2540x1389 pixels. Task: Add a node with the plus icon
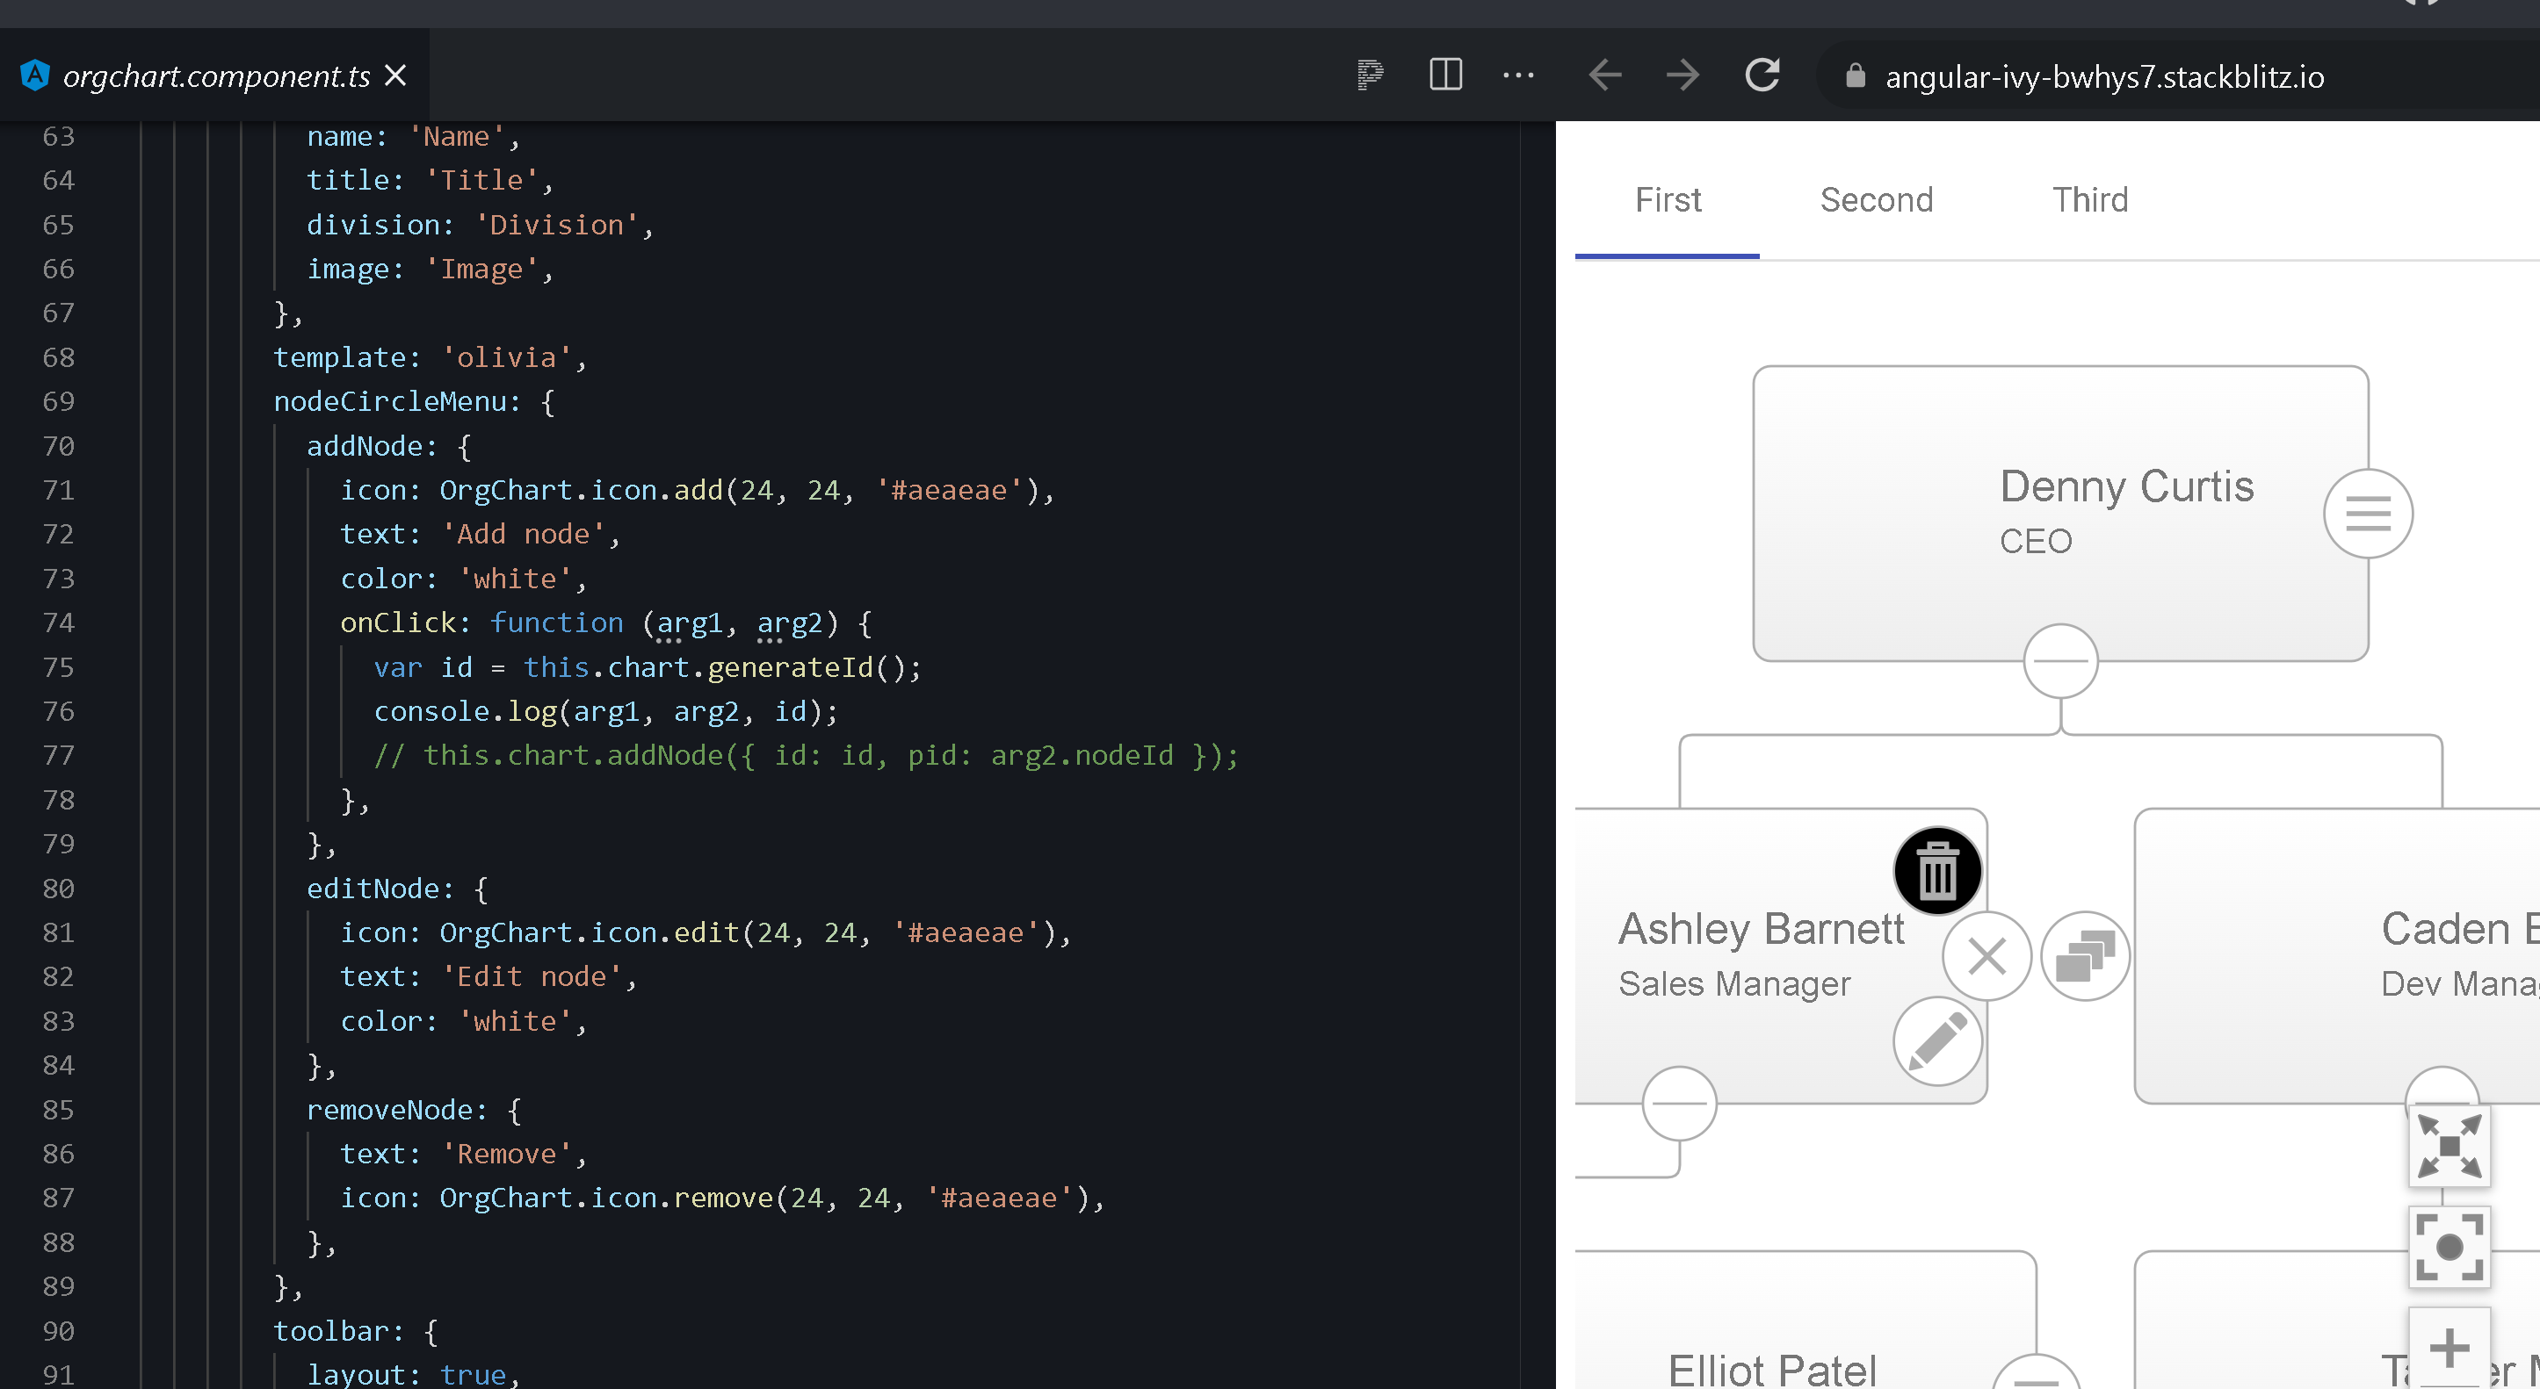[x=2450, y=1348]
